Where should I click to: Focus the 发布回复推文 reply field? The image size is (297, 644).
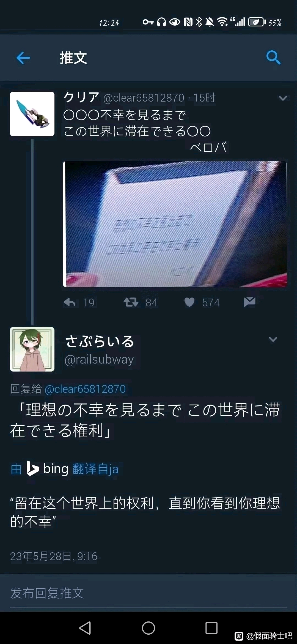coord(148,593)
